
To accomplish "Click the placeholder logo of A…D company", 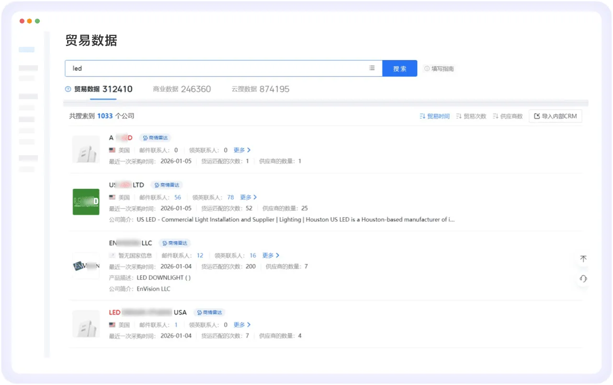I will (86, 149).
